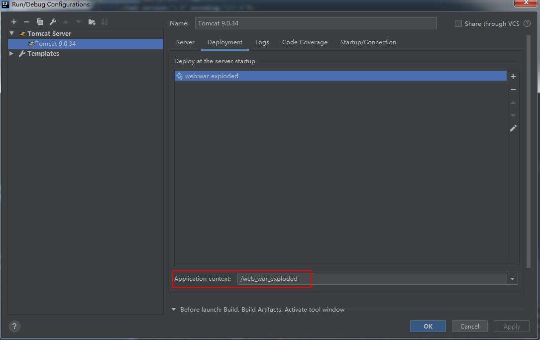Enable Share through VCS checkbox
Image resolution: width=540 pixels, height=340 pixels.
(x=458, y=23)
